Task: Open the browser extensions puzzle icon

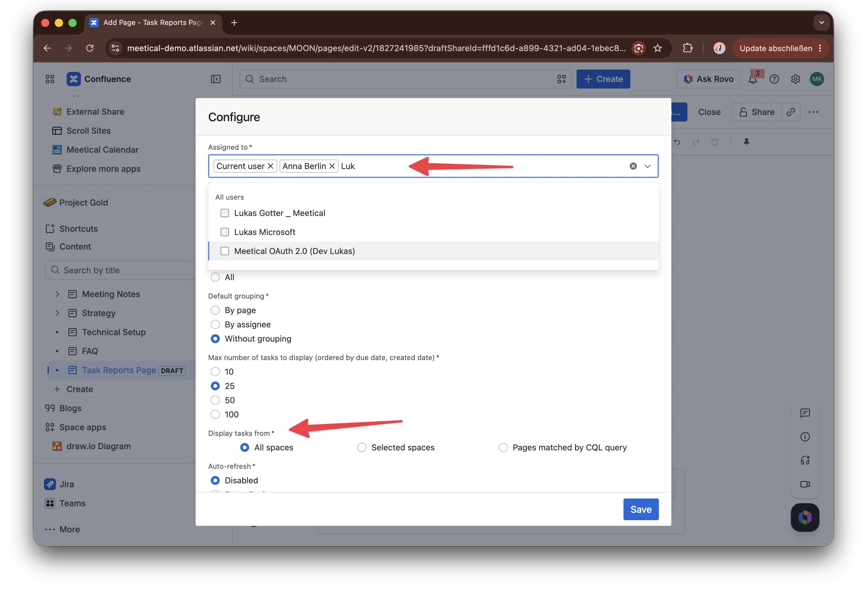Action: click(x=687, y=48)
